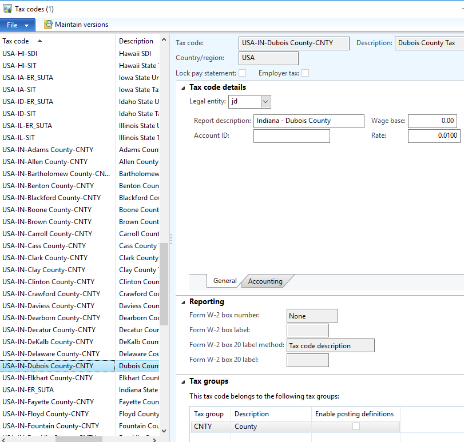Select USA-IA-ER_SUTA tax code
The image size is (464, 442).
(x=28, y=78)
